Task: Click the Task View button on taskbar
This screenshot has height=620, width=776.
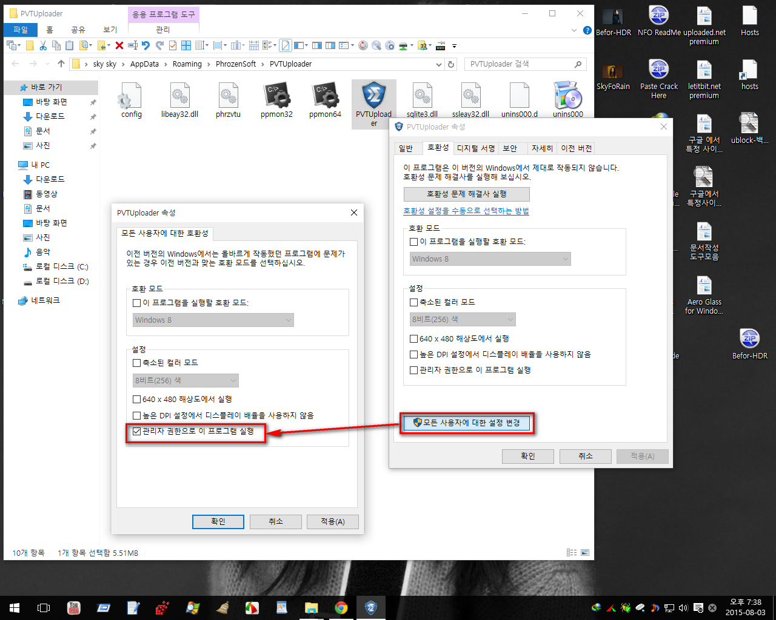Action: (44, 608)
